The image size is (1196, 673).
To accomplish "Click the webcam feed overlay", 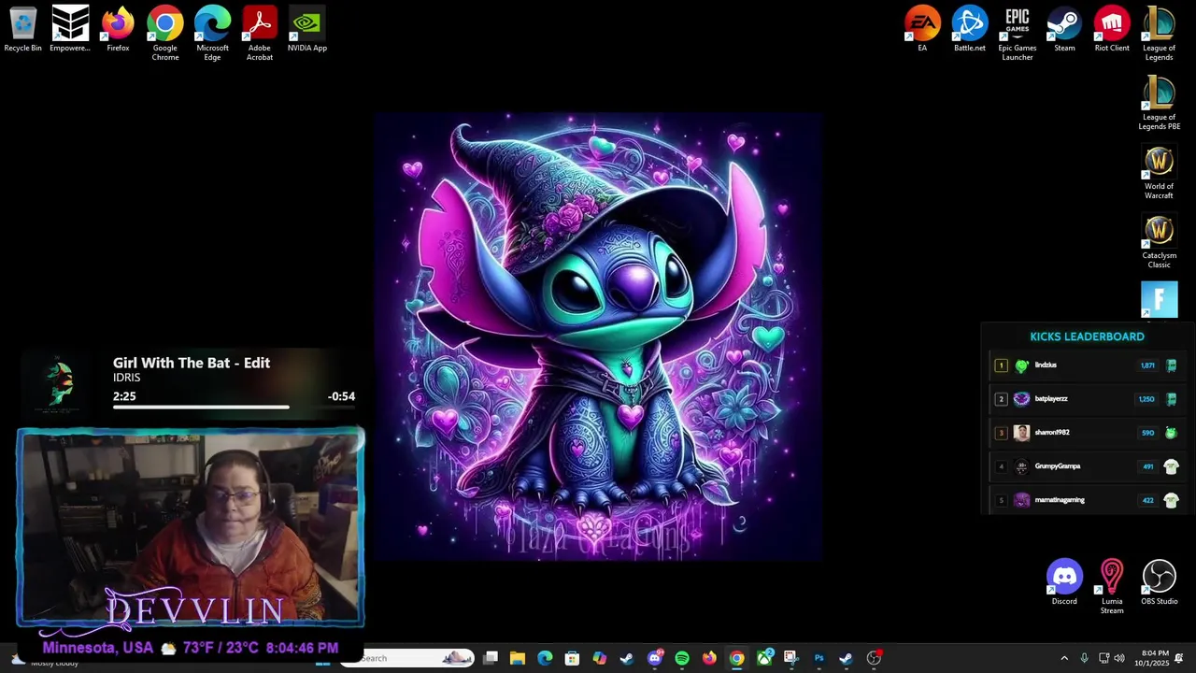I will coord(191,527).
